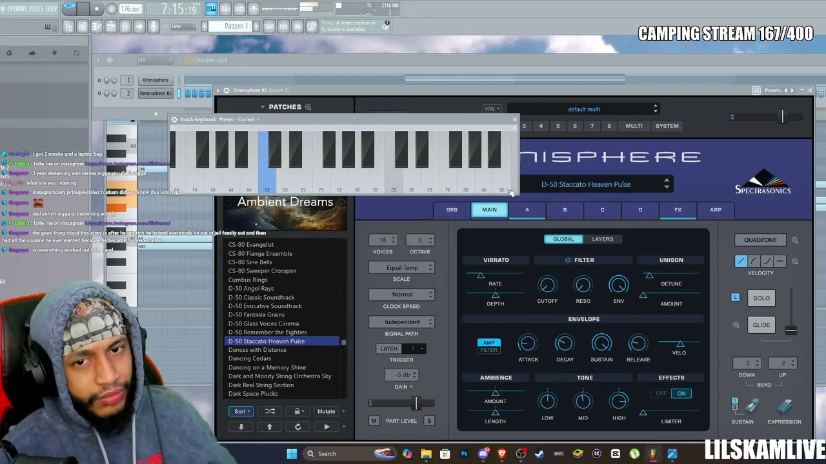The image size is (826, 464).
Task: Click the refresh patch browser icon
Action: (x=297, y=427)
